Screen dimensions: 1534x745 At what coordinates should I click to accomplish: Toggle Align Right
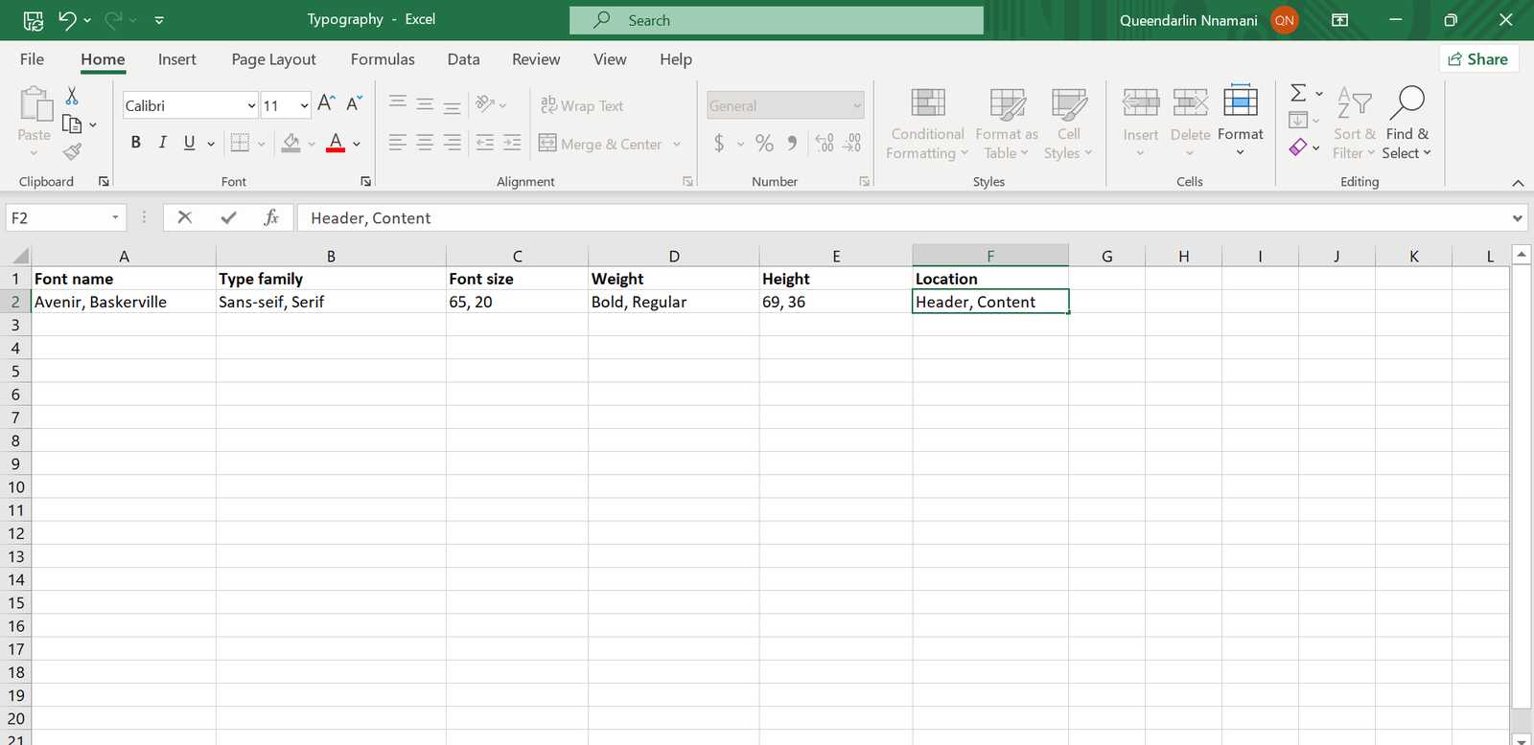pos(453,143)
